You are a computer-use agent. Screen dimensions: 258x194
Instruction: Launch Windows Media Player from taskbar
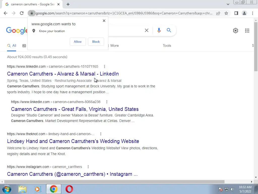pos(38,189)
